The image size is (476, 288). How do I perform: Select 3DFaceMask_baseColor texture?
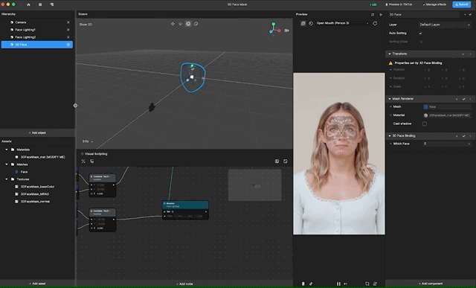(x=37, y=187)
